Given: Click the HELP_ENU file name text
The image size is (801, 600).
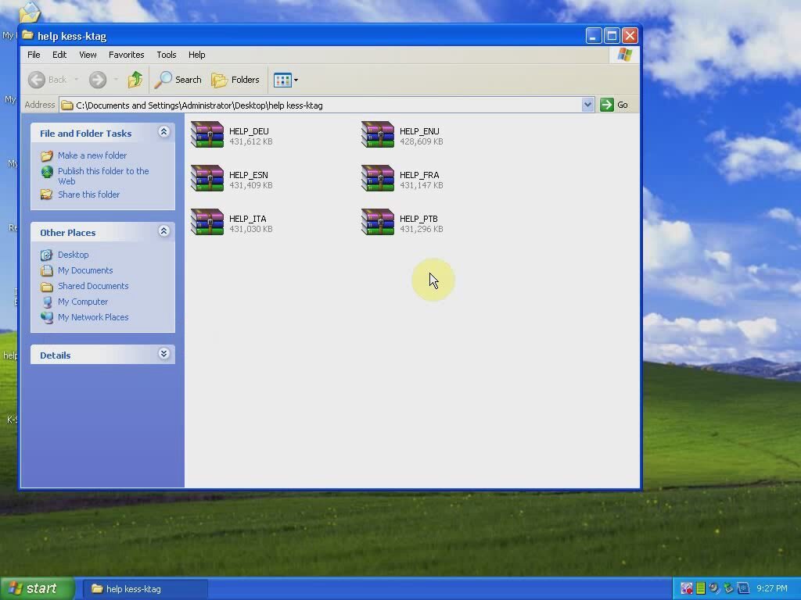Looking at the screenshot, I should pyautogui.click(x=419, y=131).
